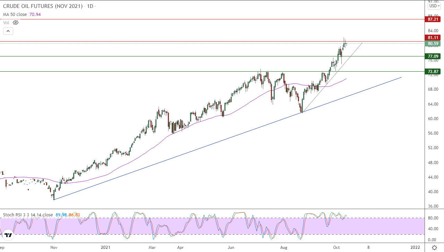Click the 81.11 red price label
The height and width of the screenshot is (252, 444).
coord(433,38)
